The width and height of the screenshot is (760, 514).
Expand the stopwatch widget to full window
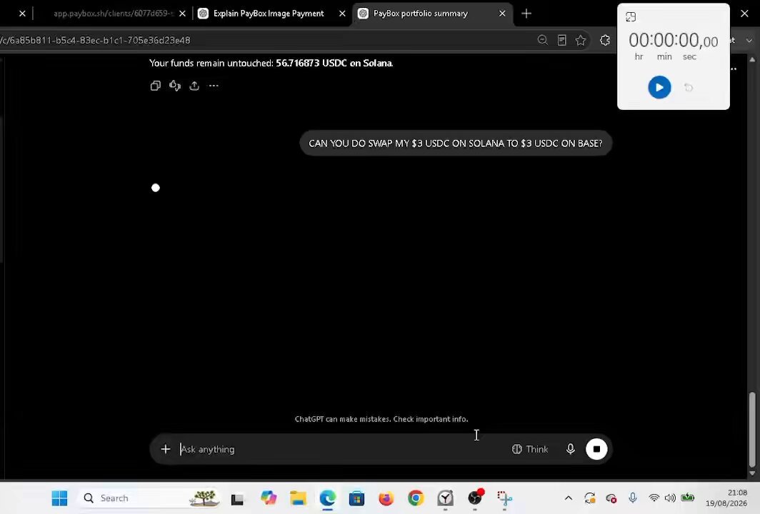[631, 17]
